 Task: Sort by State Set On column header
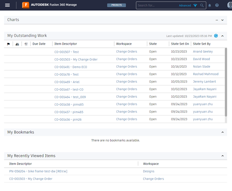click(x=180, y=44)
